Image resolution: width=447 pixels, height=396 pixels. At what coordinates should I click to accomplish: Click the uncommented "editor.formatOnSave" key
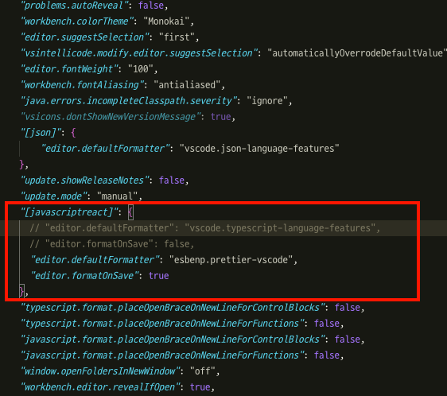[84, 276]
